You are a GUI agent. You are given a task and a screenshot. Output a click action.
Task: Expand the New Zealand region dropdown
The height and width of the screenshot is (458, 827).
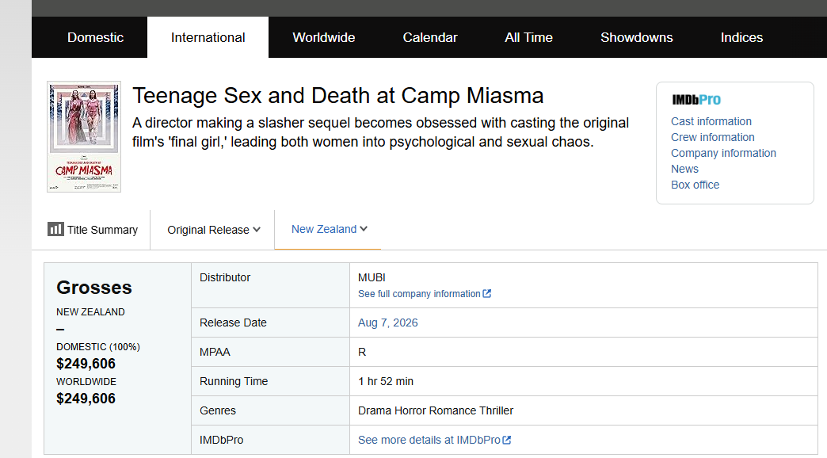click(329, 229)
